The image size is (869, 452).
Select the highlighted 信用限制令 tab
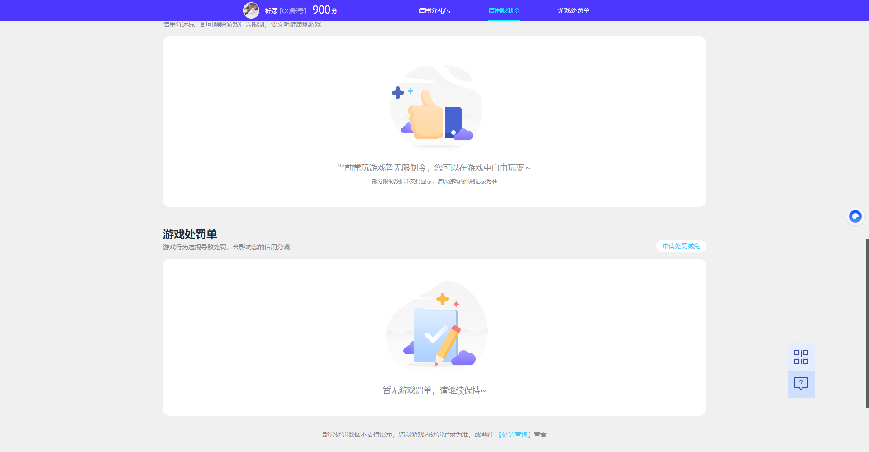tap(504, 10)
